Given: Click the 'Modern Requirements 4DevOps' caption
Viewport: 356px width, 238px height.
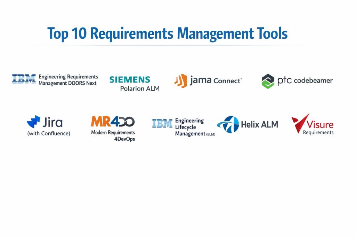Looking at the screenshot, I should (x=113, y=136).
